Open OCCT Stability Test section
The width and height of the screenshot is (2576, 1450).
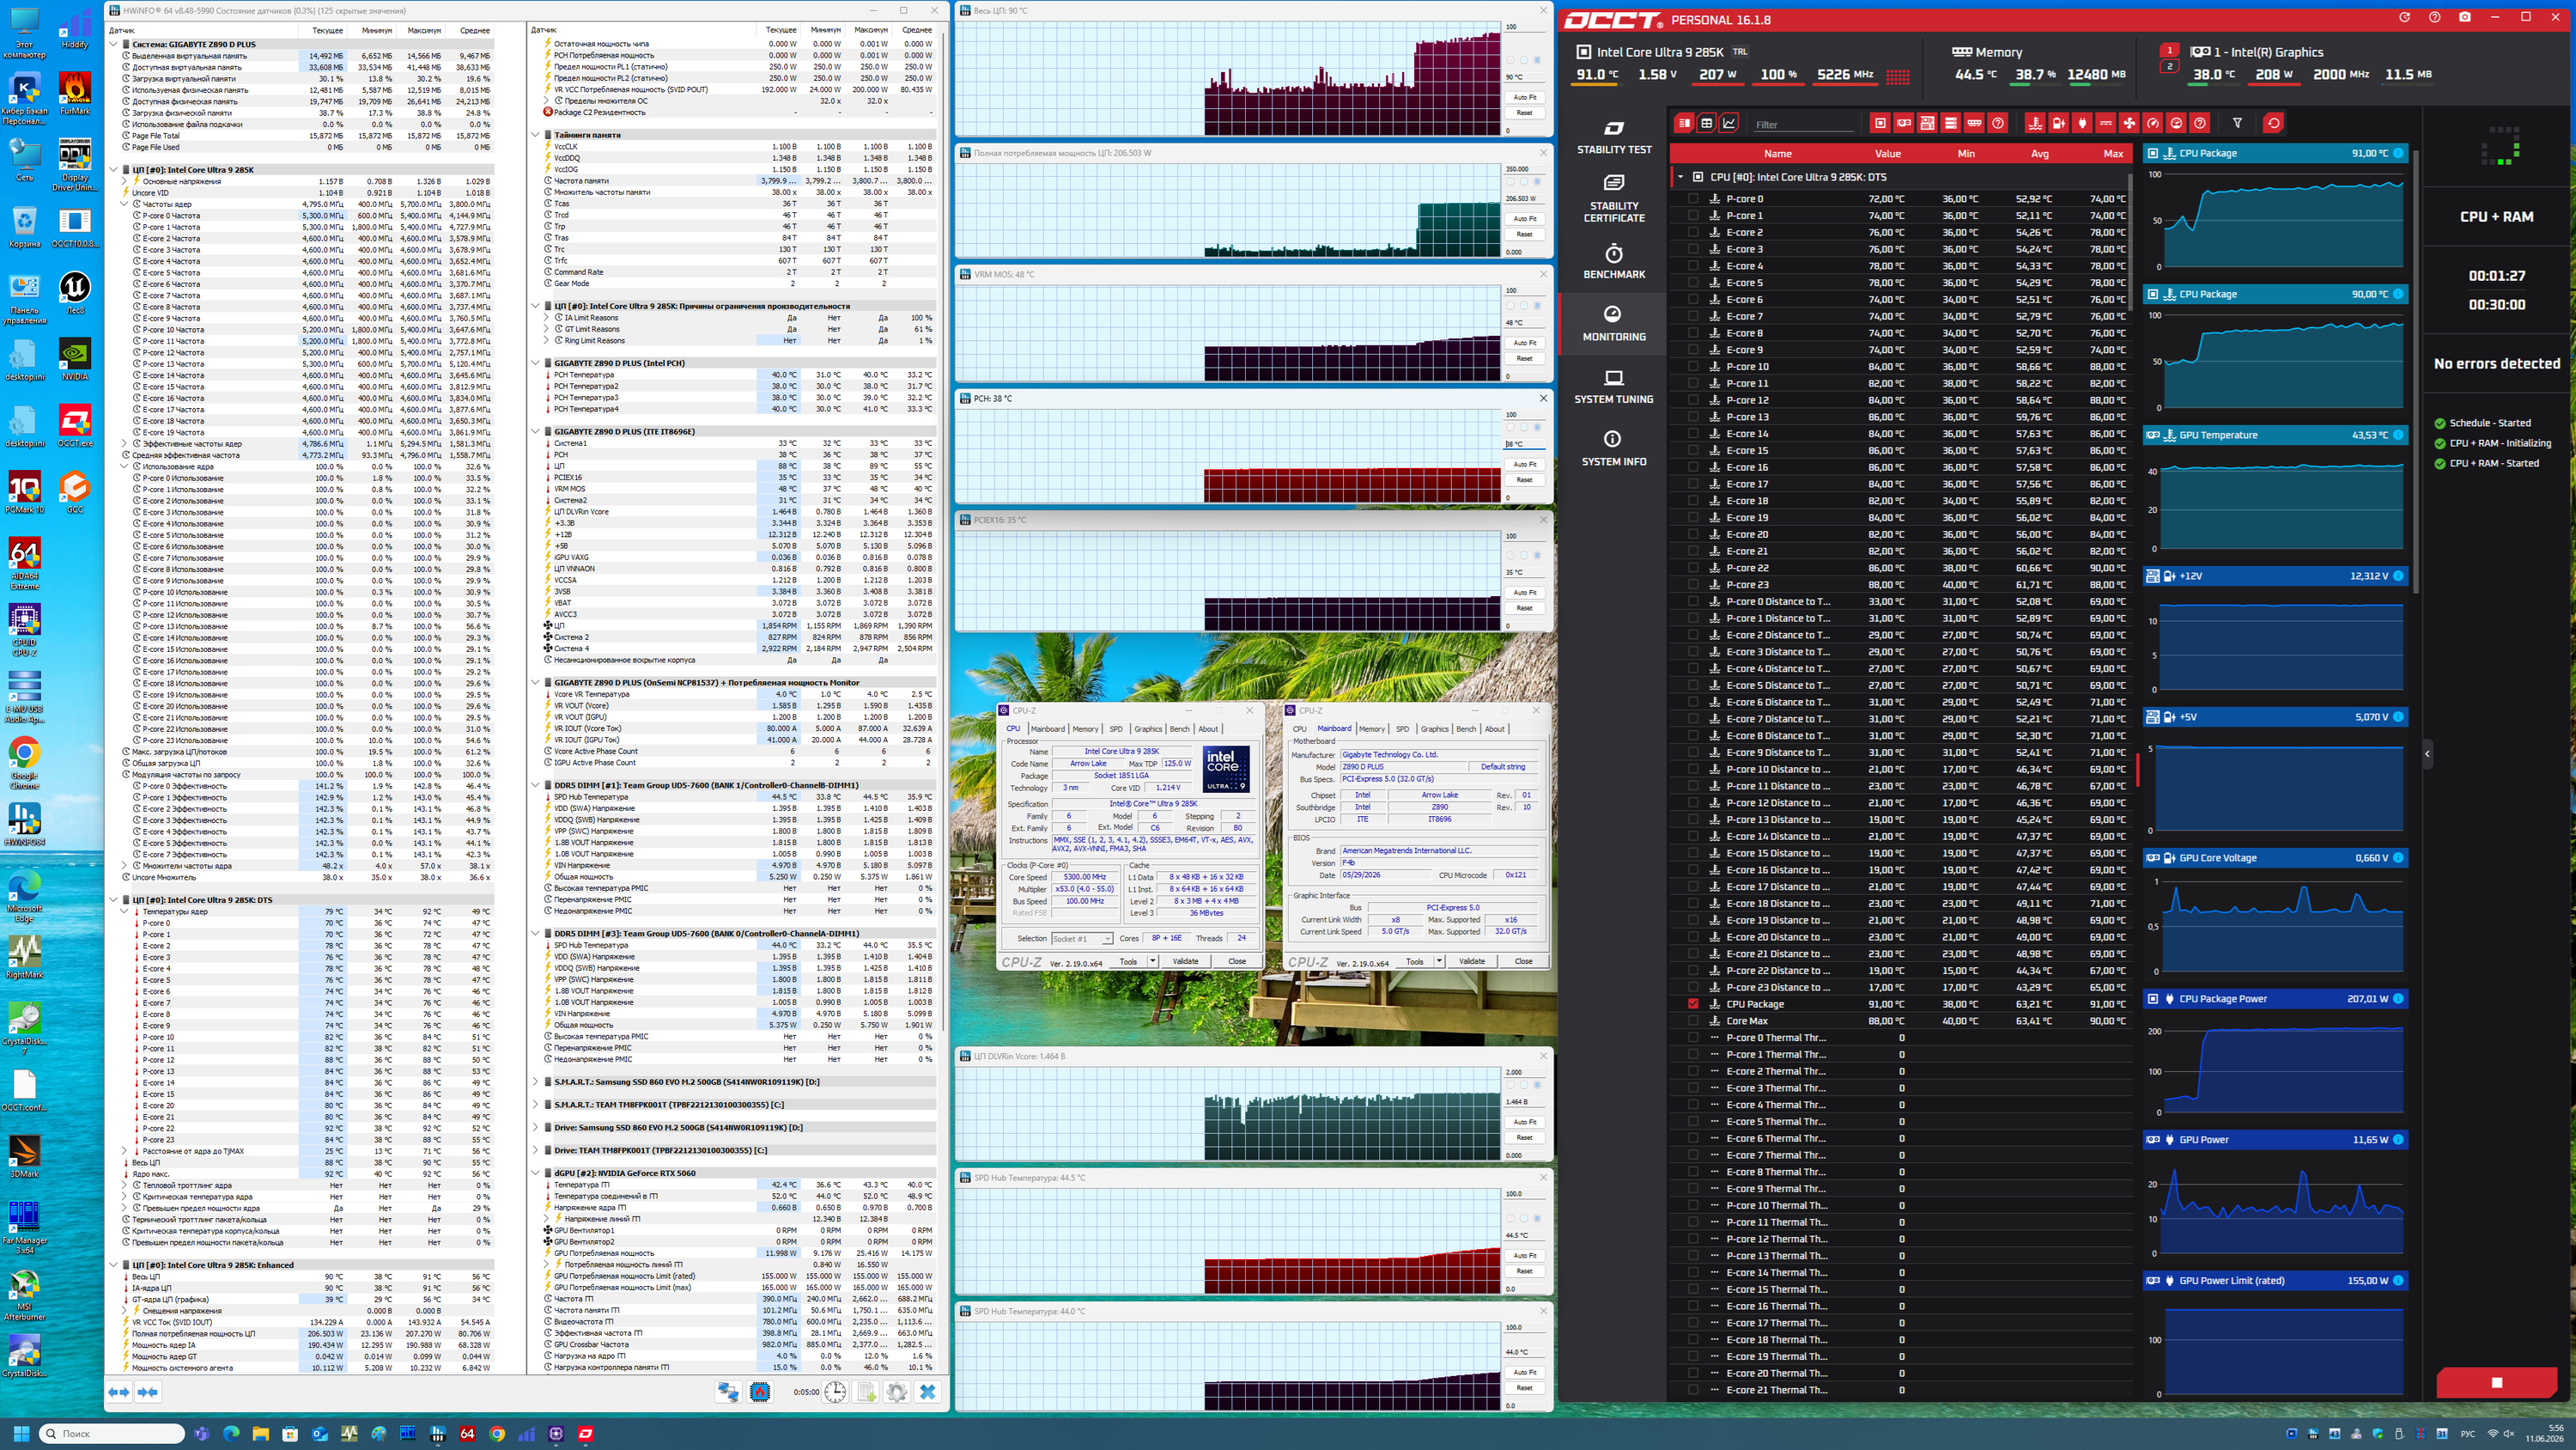coord(1614,138)
